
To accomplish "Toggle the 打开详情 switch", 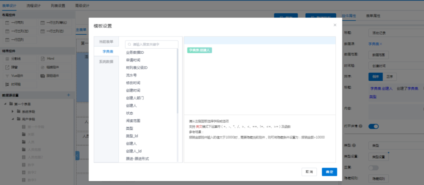I will pyautogui.click(x=373, y=126).
